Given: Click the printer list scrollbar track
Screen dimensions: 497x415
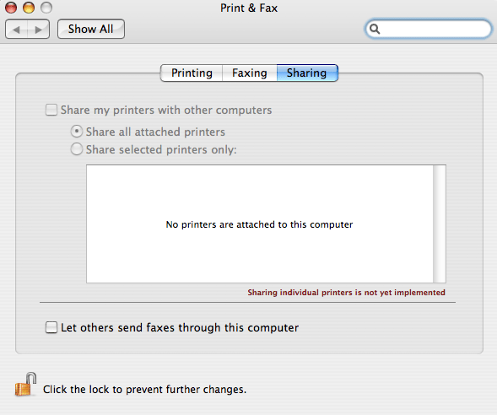Looking at the screenshot, I should pos(440,224).
